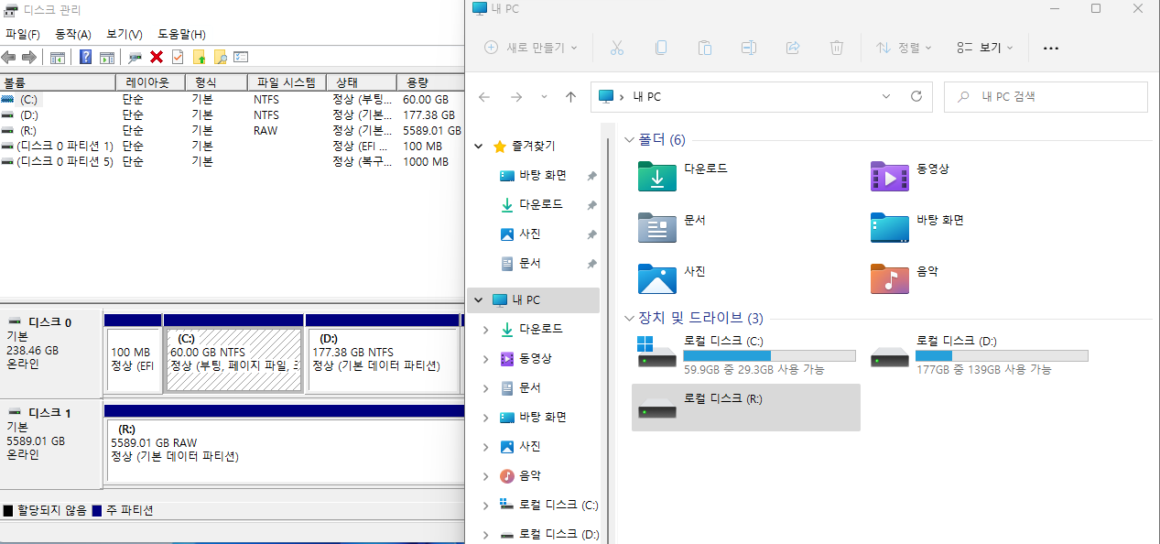This screenshot has width=1160, height=544.
Task: Click the Back arrow in Disk Management toolbar
Action: tap(8, 57)
